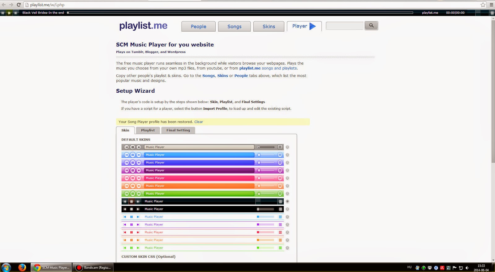Switch to the Skin wizard tab

pos(125,130)
